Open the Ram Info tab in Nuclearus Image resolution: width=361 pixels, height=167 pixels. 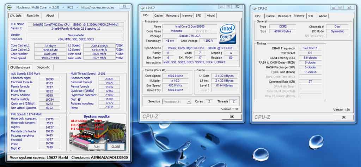coord(33,16)
